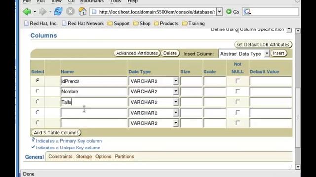
Task: Select the Talla row radio button
Action: [38, 101]
